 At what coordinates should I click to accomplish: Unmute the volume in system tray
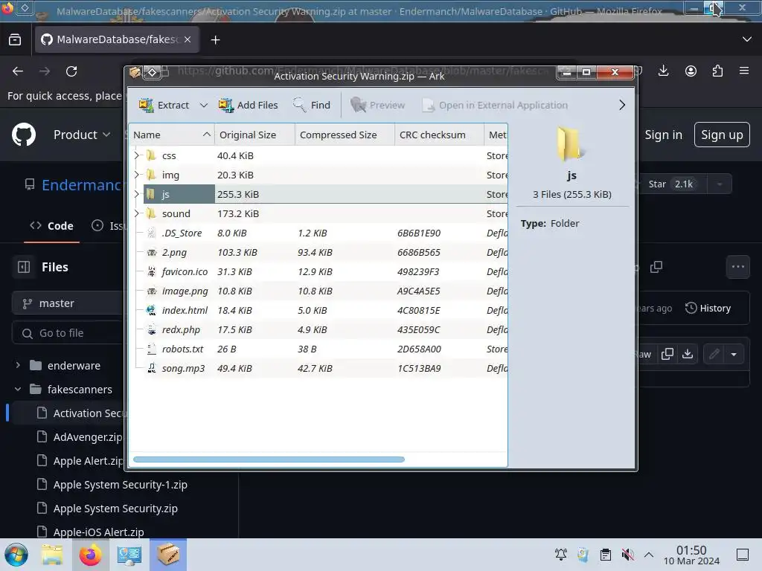(627, 555)
